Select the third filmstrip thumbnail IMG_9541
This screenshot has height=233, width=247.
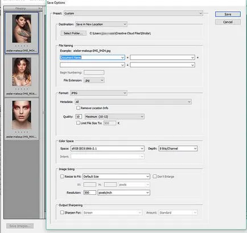[x=22, y=119]
